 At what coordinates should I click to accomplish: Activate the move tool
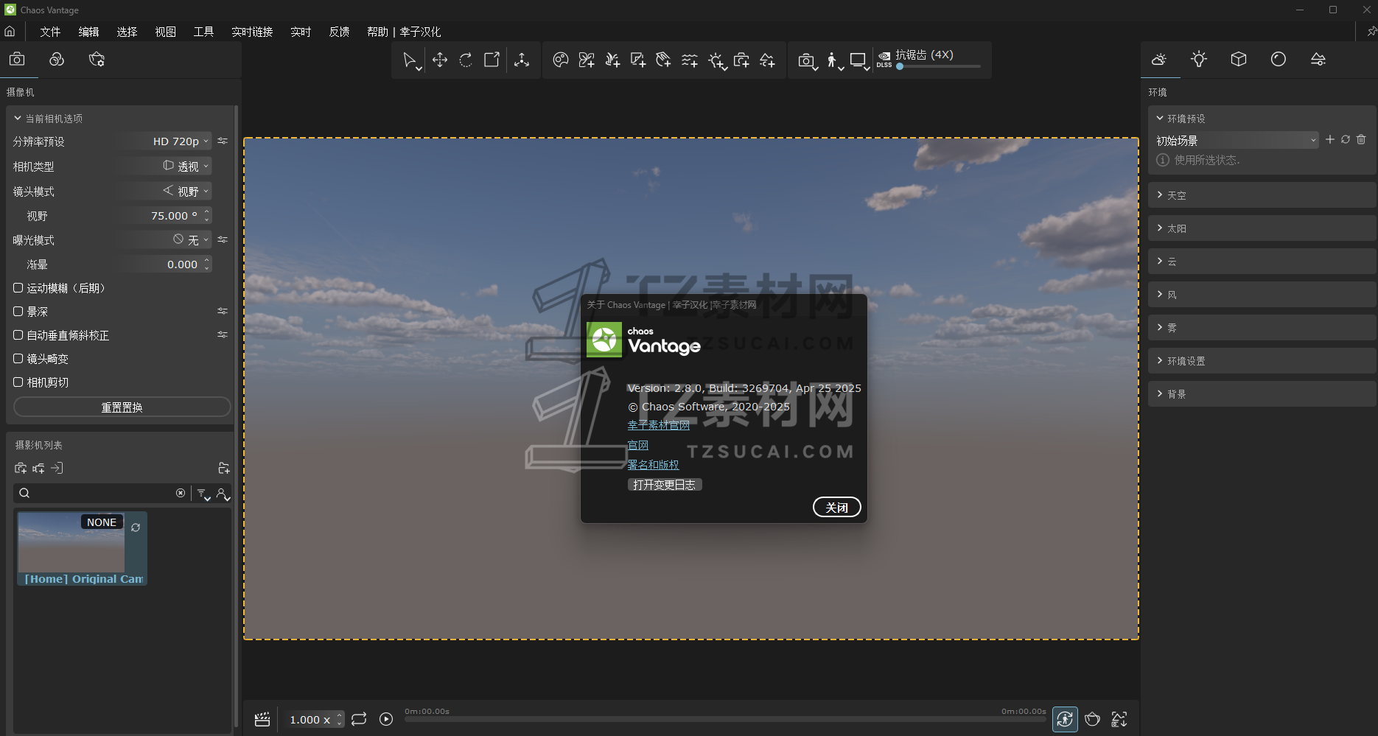[x=440, y=60]
